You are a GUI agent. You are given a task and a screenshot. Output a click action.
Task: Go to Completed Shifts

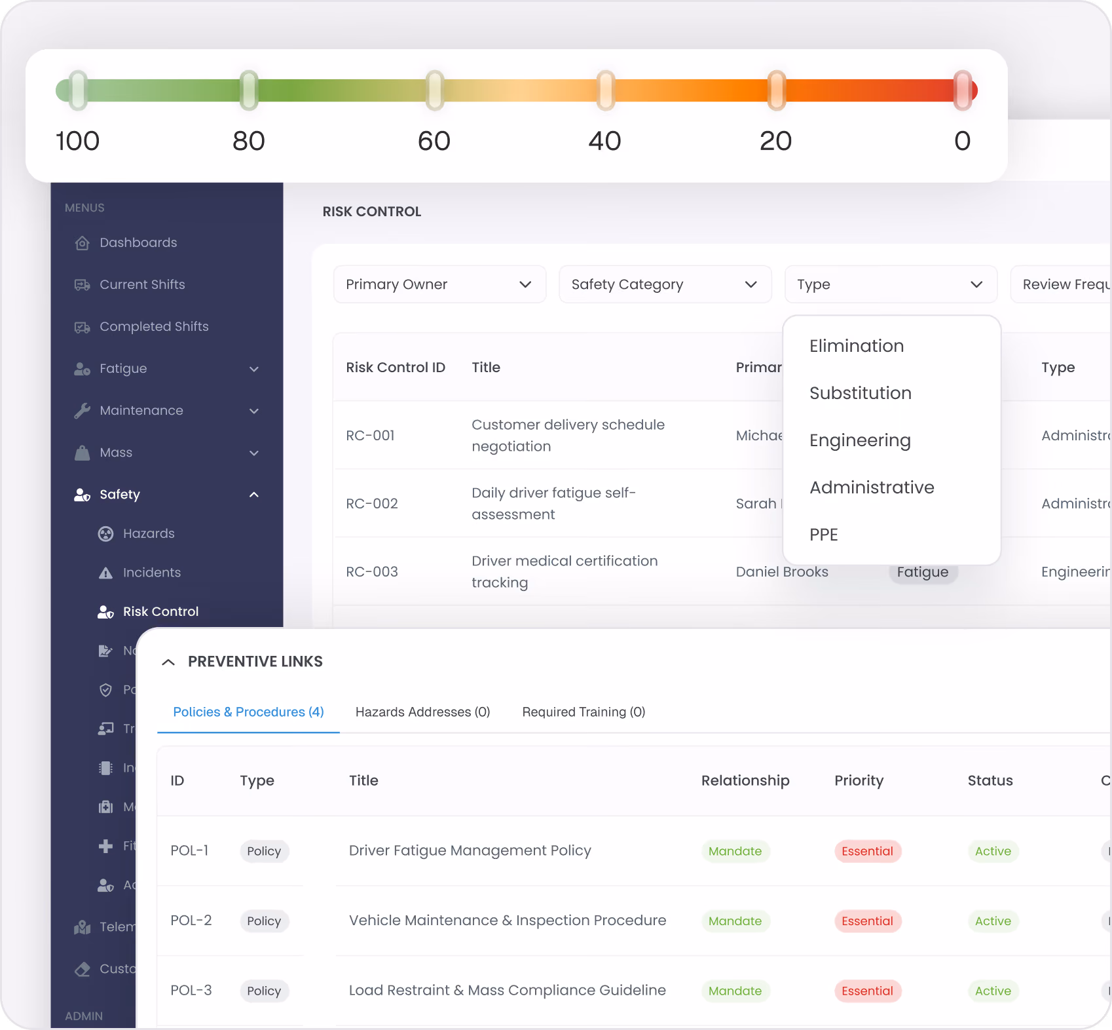point(154,327)
